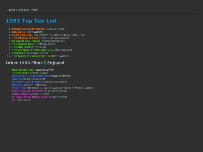This screenshot has height=152, width=203.
Task: Click director name Anthony Mann
Action: coord(46,44)
